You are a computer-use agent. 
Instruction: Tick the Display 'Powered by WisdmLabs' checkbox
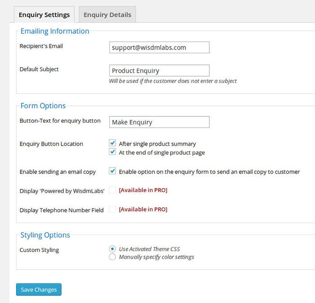click(x=112, y=190)
